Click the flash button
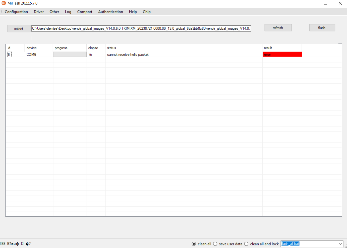 322,28
